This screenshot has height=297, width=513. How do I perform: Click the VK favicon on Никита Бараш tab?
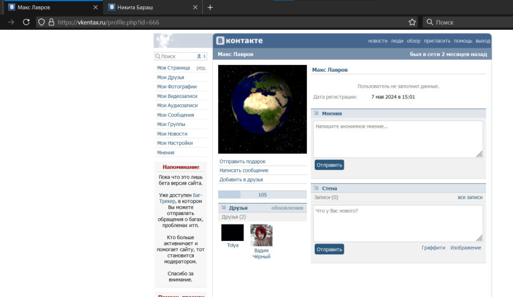pyautogui.click(x=112, y=7)
